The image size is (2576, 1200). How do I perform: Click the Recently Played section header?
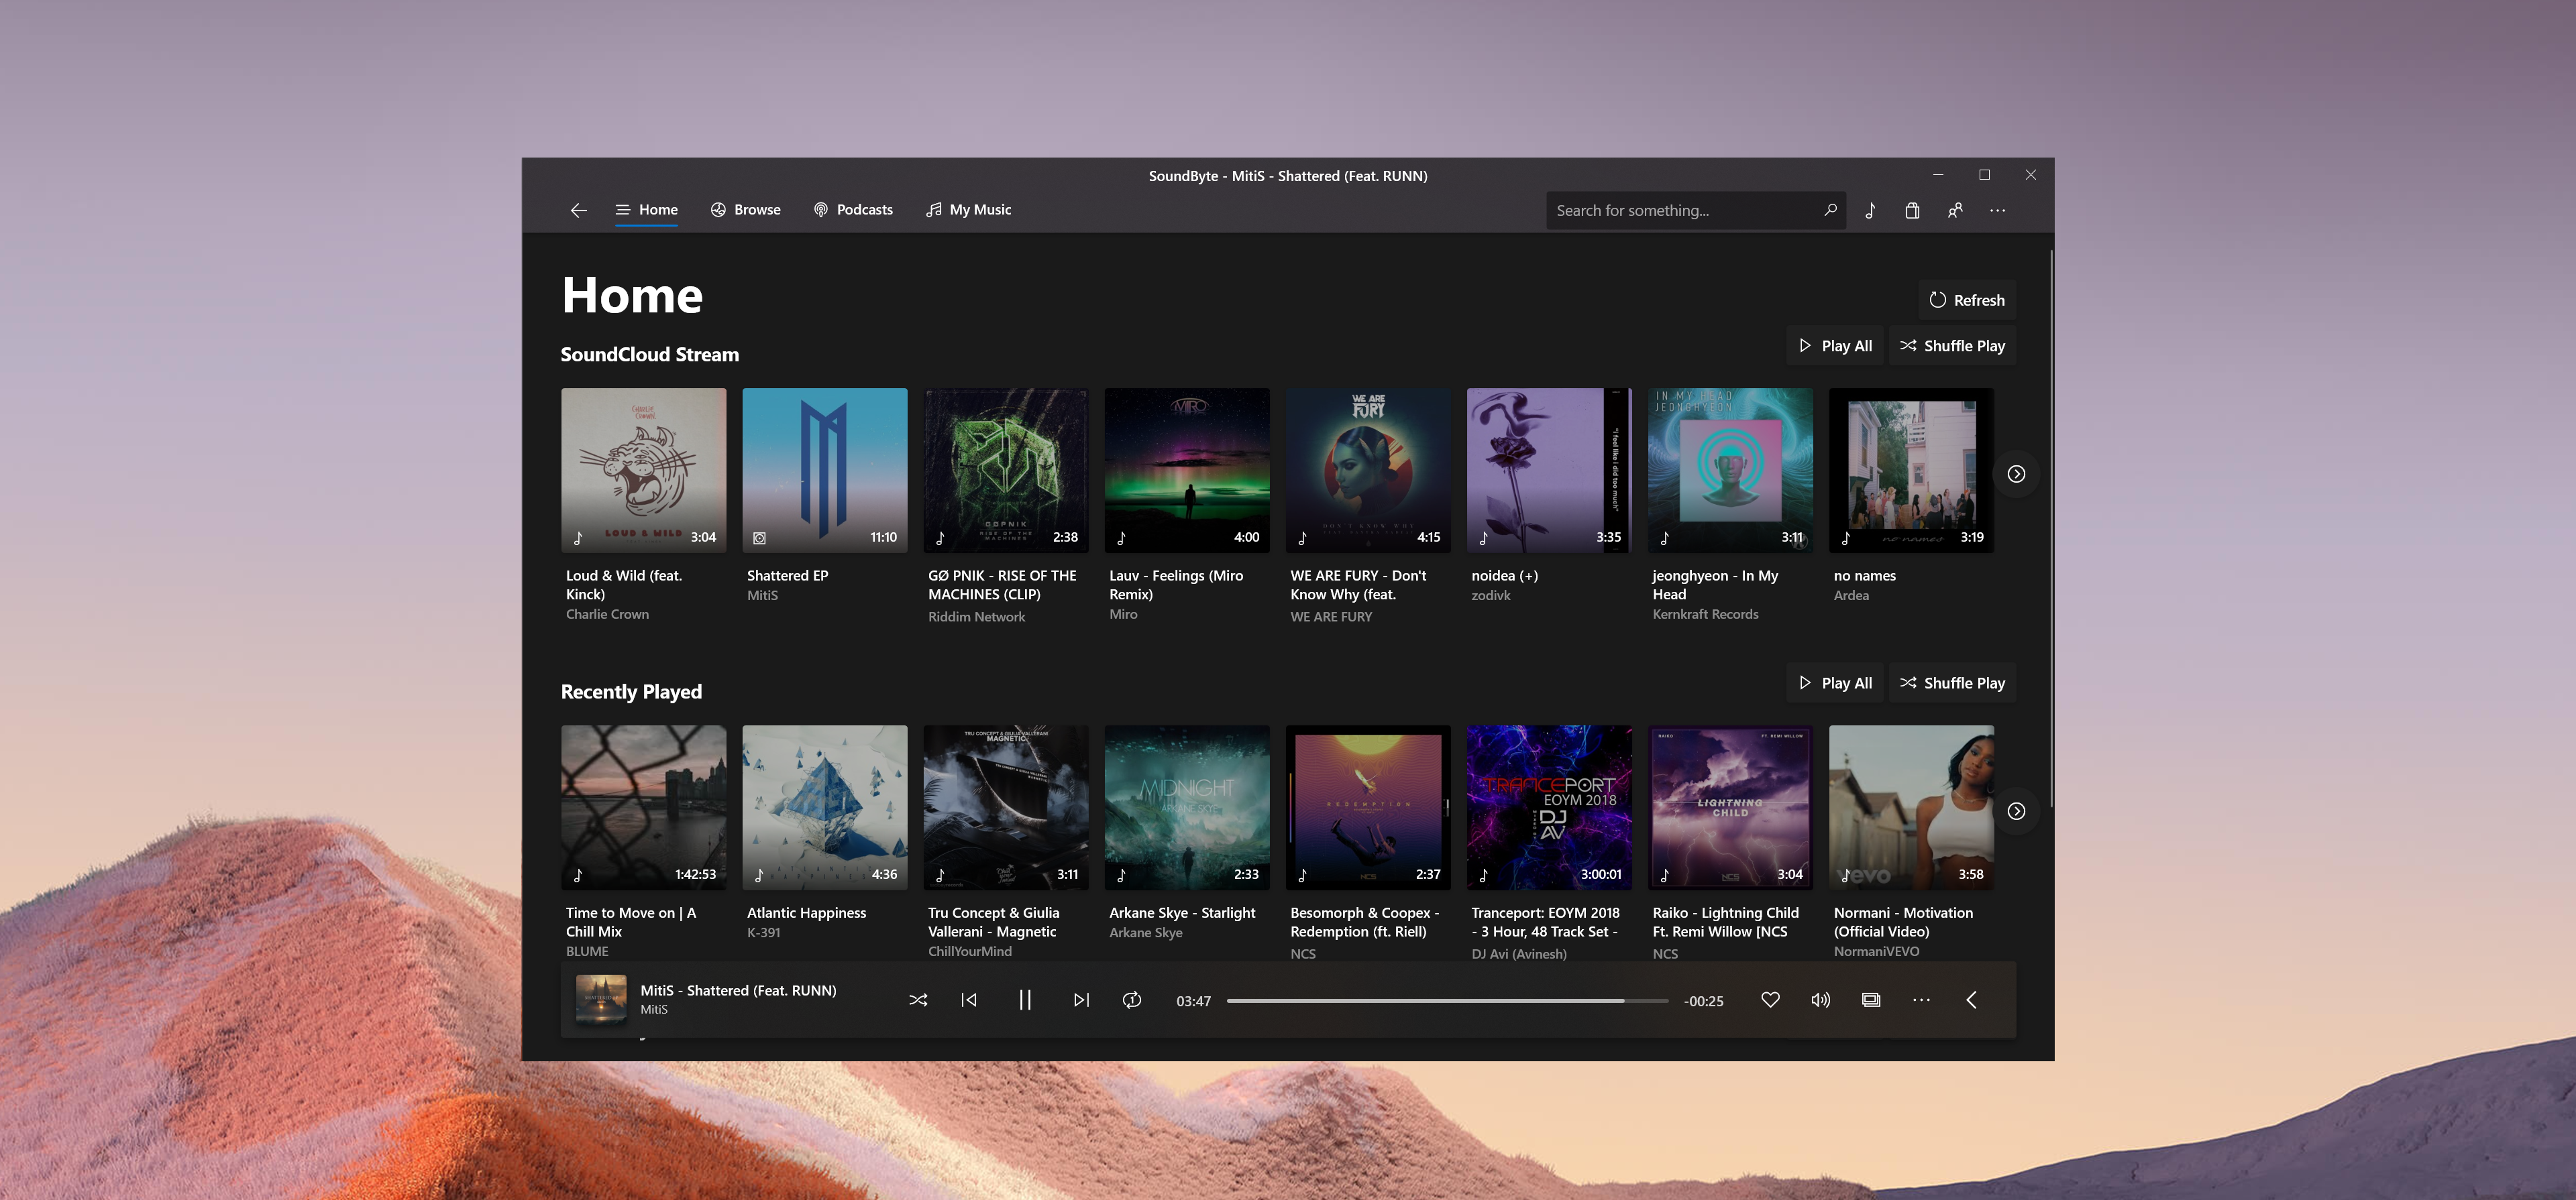click(631, 693)
